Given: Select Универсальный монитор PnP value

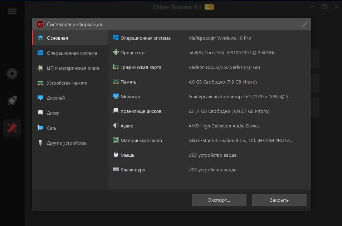Looking at the screenshot, I should (240, 97).
